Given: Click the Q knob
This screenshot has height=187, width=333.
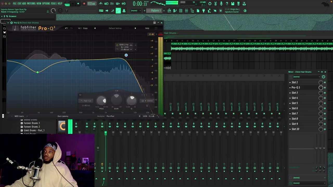Looking at the screenshot, I should tap(131, 101).
